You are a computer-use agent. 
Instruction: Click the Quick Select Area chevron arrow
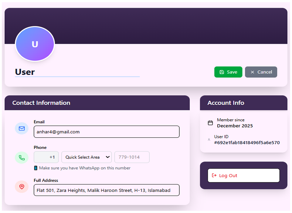click(108, 157)
